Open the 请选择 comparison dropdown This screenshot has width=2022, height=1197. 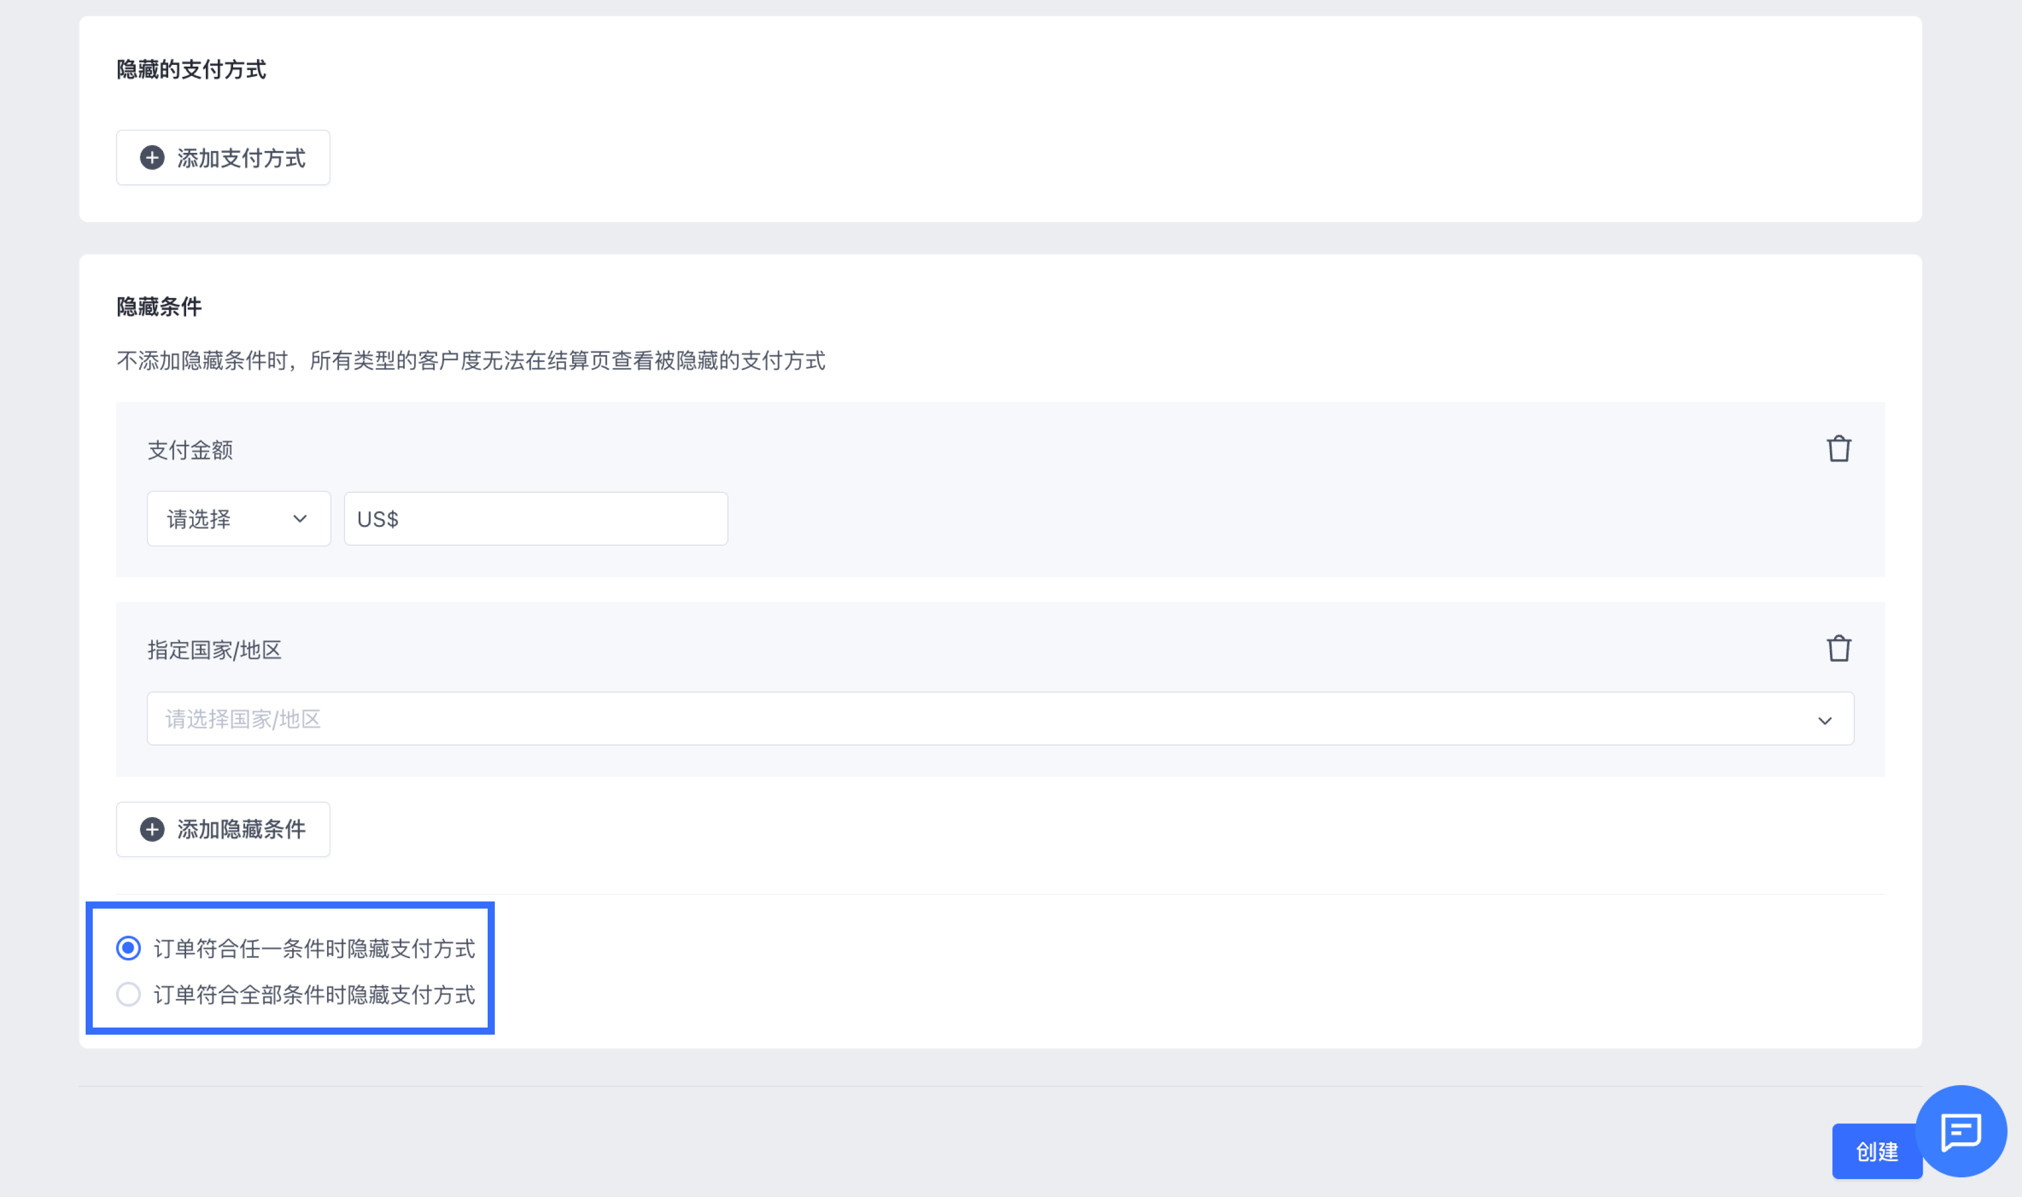pos(238,519)
